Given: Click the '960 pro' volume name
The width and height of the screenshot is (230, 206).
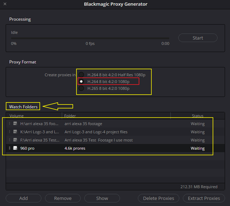Looking at the screenshot, I should (x=27, y=148).
